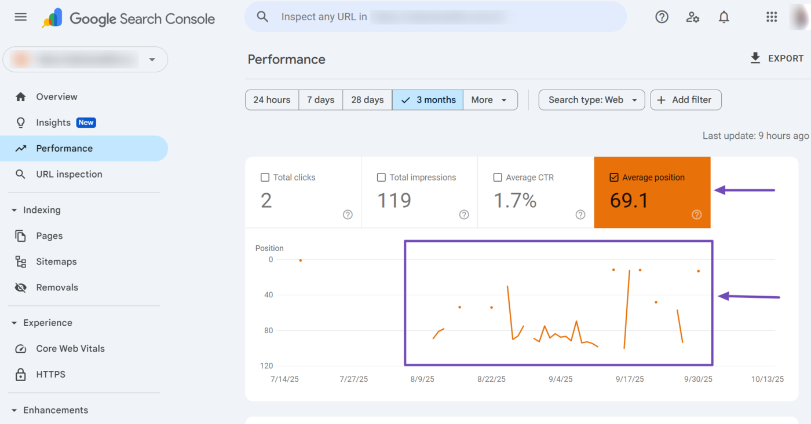The image size is (811, 424).
Task: Open the notifications bell
Action: pos(724,17)
